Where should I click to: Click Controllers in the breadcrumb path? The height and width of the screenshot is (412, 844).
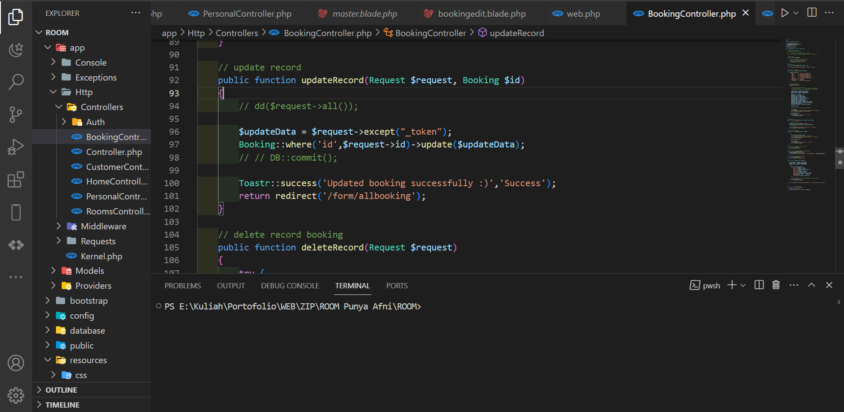point(237,33)
